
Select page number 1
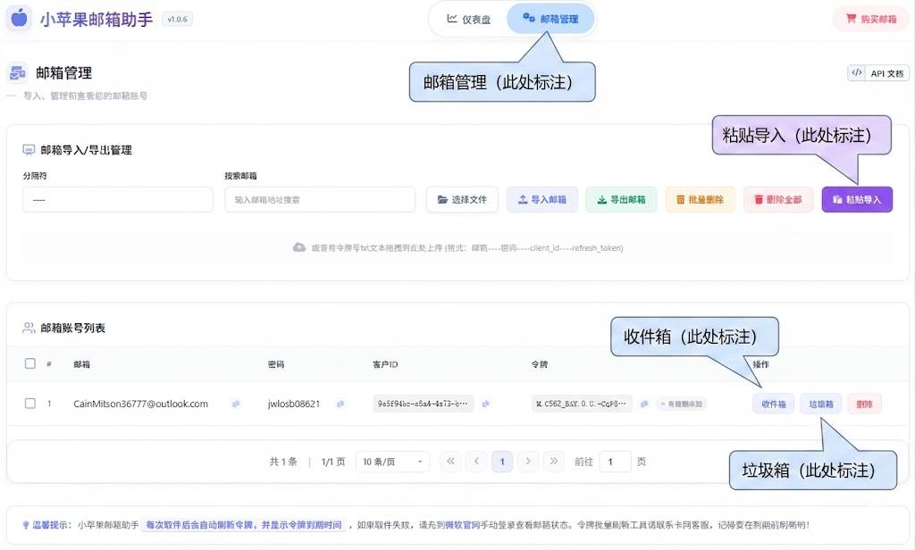502,462
